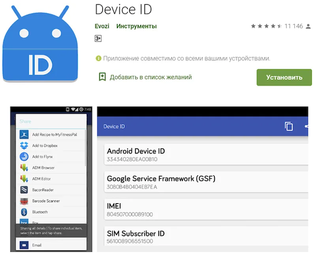The image size is (314, 254).
Task: Click the Device ID toolbar title
Action: [x=114, y=126]
